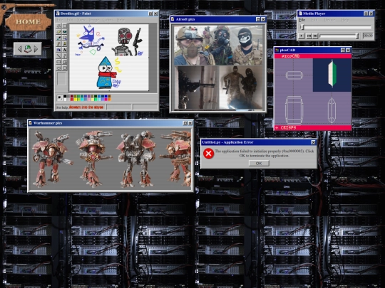Select the Curve tool in Paint
The height and width of the screenshot is (288, 385).
pyautogui.click(x=65, y=56)
